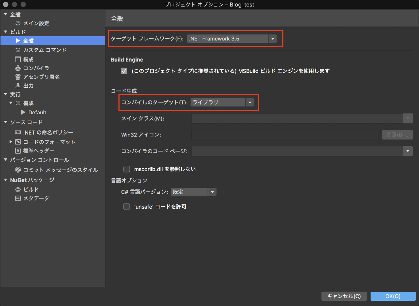Screen dimensions: 419x306
Task: Click the gear icon beside カスタム コマンド
Action: [18, 50]
